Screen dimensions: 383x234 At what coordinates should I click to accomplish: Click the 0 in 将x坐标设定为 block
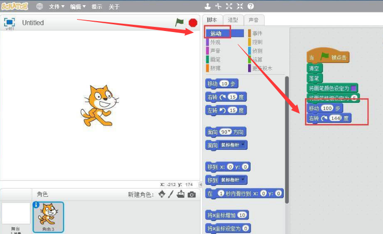[246, 228]
